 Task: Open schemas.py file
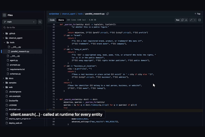[15, 74]
